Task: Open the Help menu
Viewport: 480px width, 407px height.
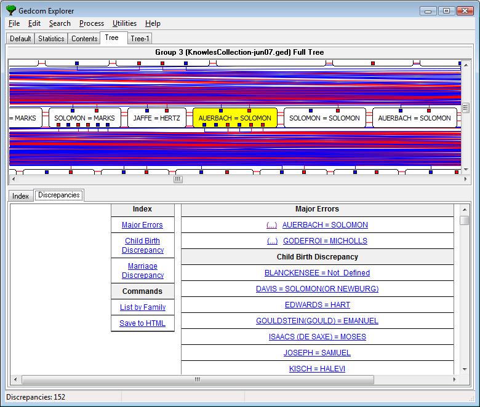Action: pyautogui.click(x=153, y=23)
